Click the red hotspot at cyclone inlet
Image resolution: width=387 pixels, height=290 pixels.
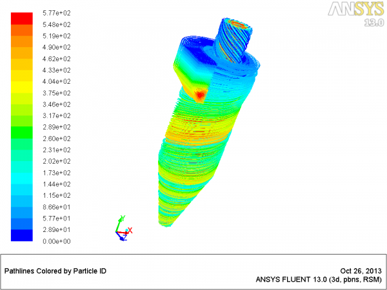[x=200, y=95]
